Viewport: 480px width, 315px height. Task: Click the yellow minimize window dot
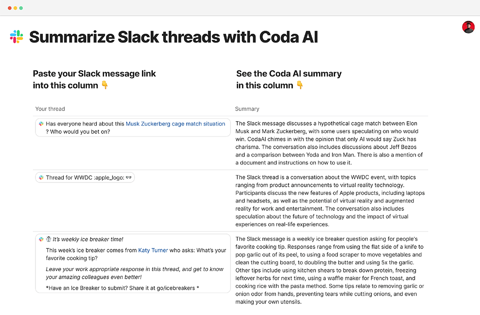pyautogui.click(x=15, y=8)
